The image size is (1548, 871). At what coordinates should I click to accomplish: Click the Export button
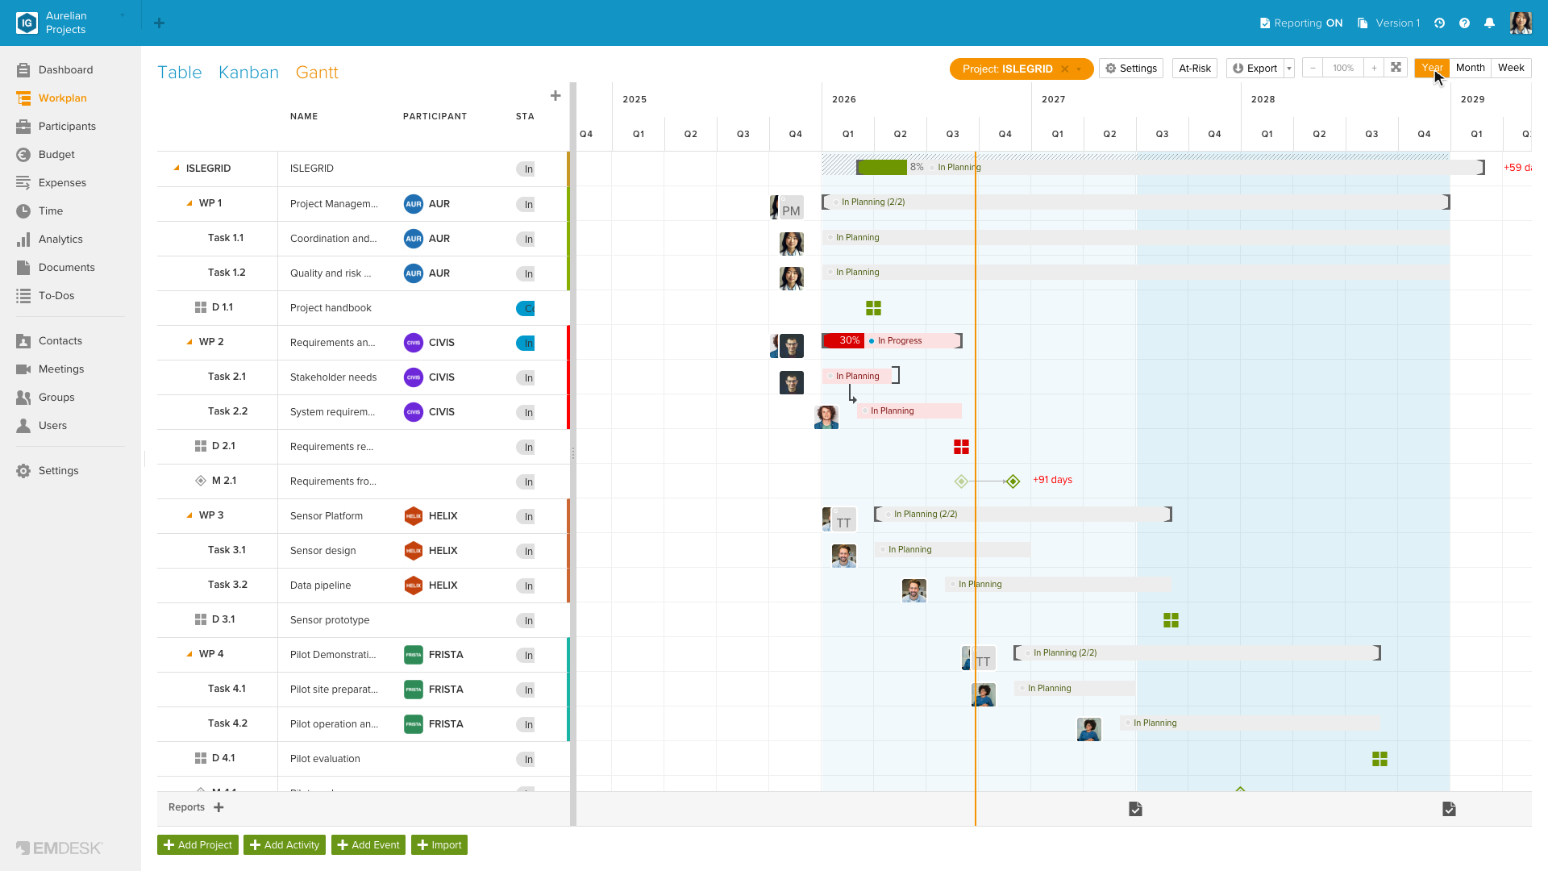[x=1255, y=69]
